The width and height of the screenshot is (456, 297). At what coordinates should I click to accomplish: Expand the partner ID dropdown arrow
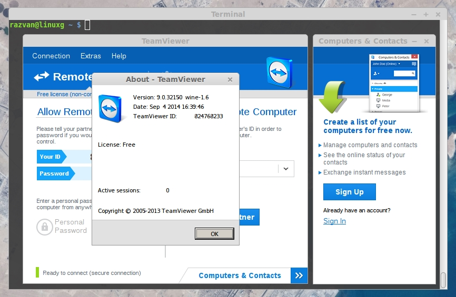click(286, 169)
